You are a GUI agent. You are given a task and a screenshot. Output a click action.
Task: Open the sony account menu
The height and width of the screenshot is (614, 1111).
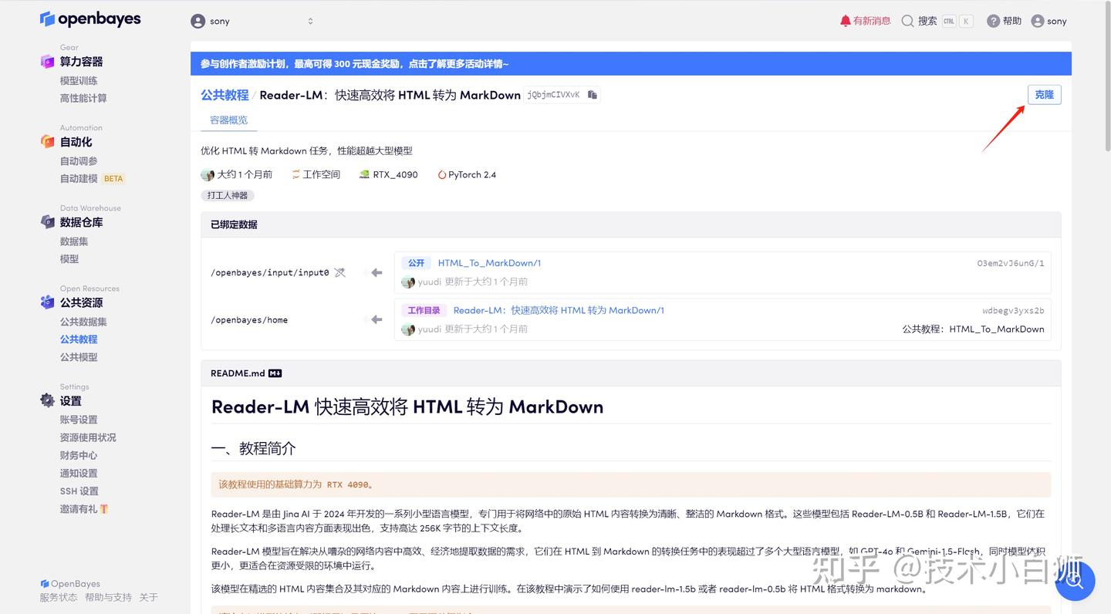coord(1048,21)
